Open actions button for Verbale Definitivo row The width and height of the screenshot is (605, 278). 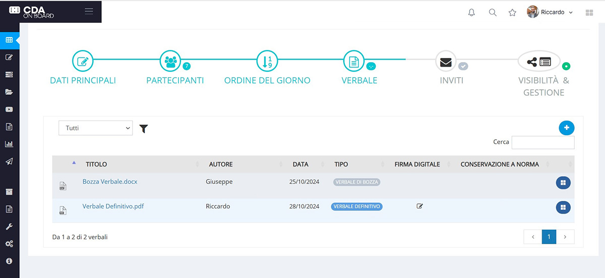(x=563, y=207)
